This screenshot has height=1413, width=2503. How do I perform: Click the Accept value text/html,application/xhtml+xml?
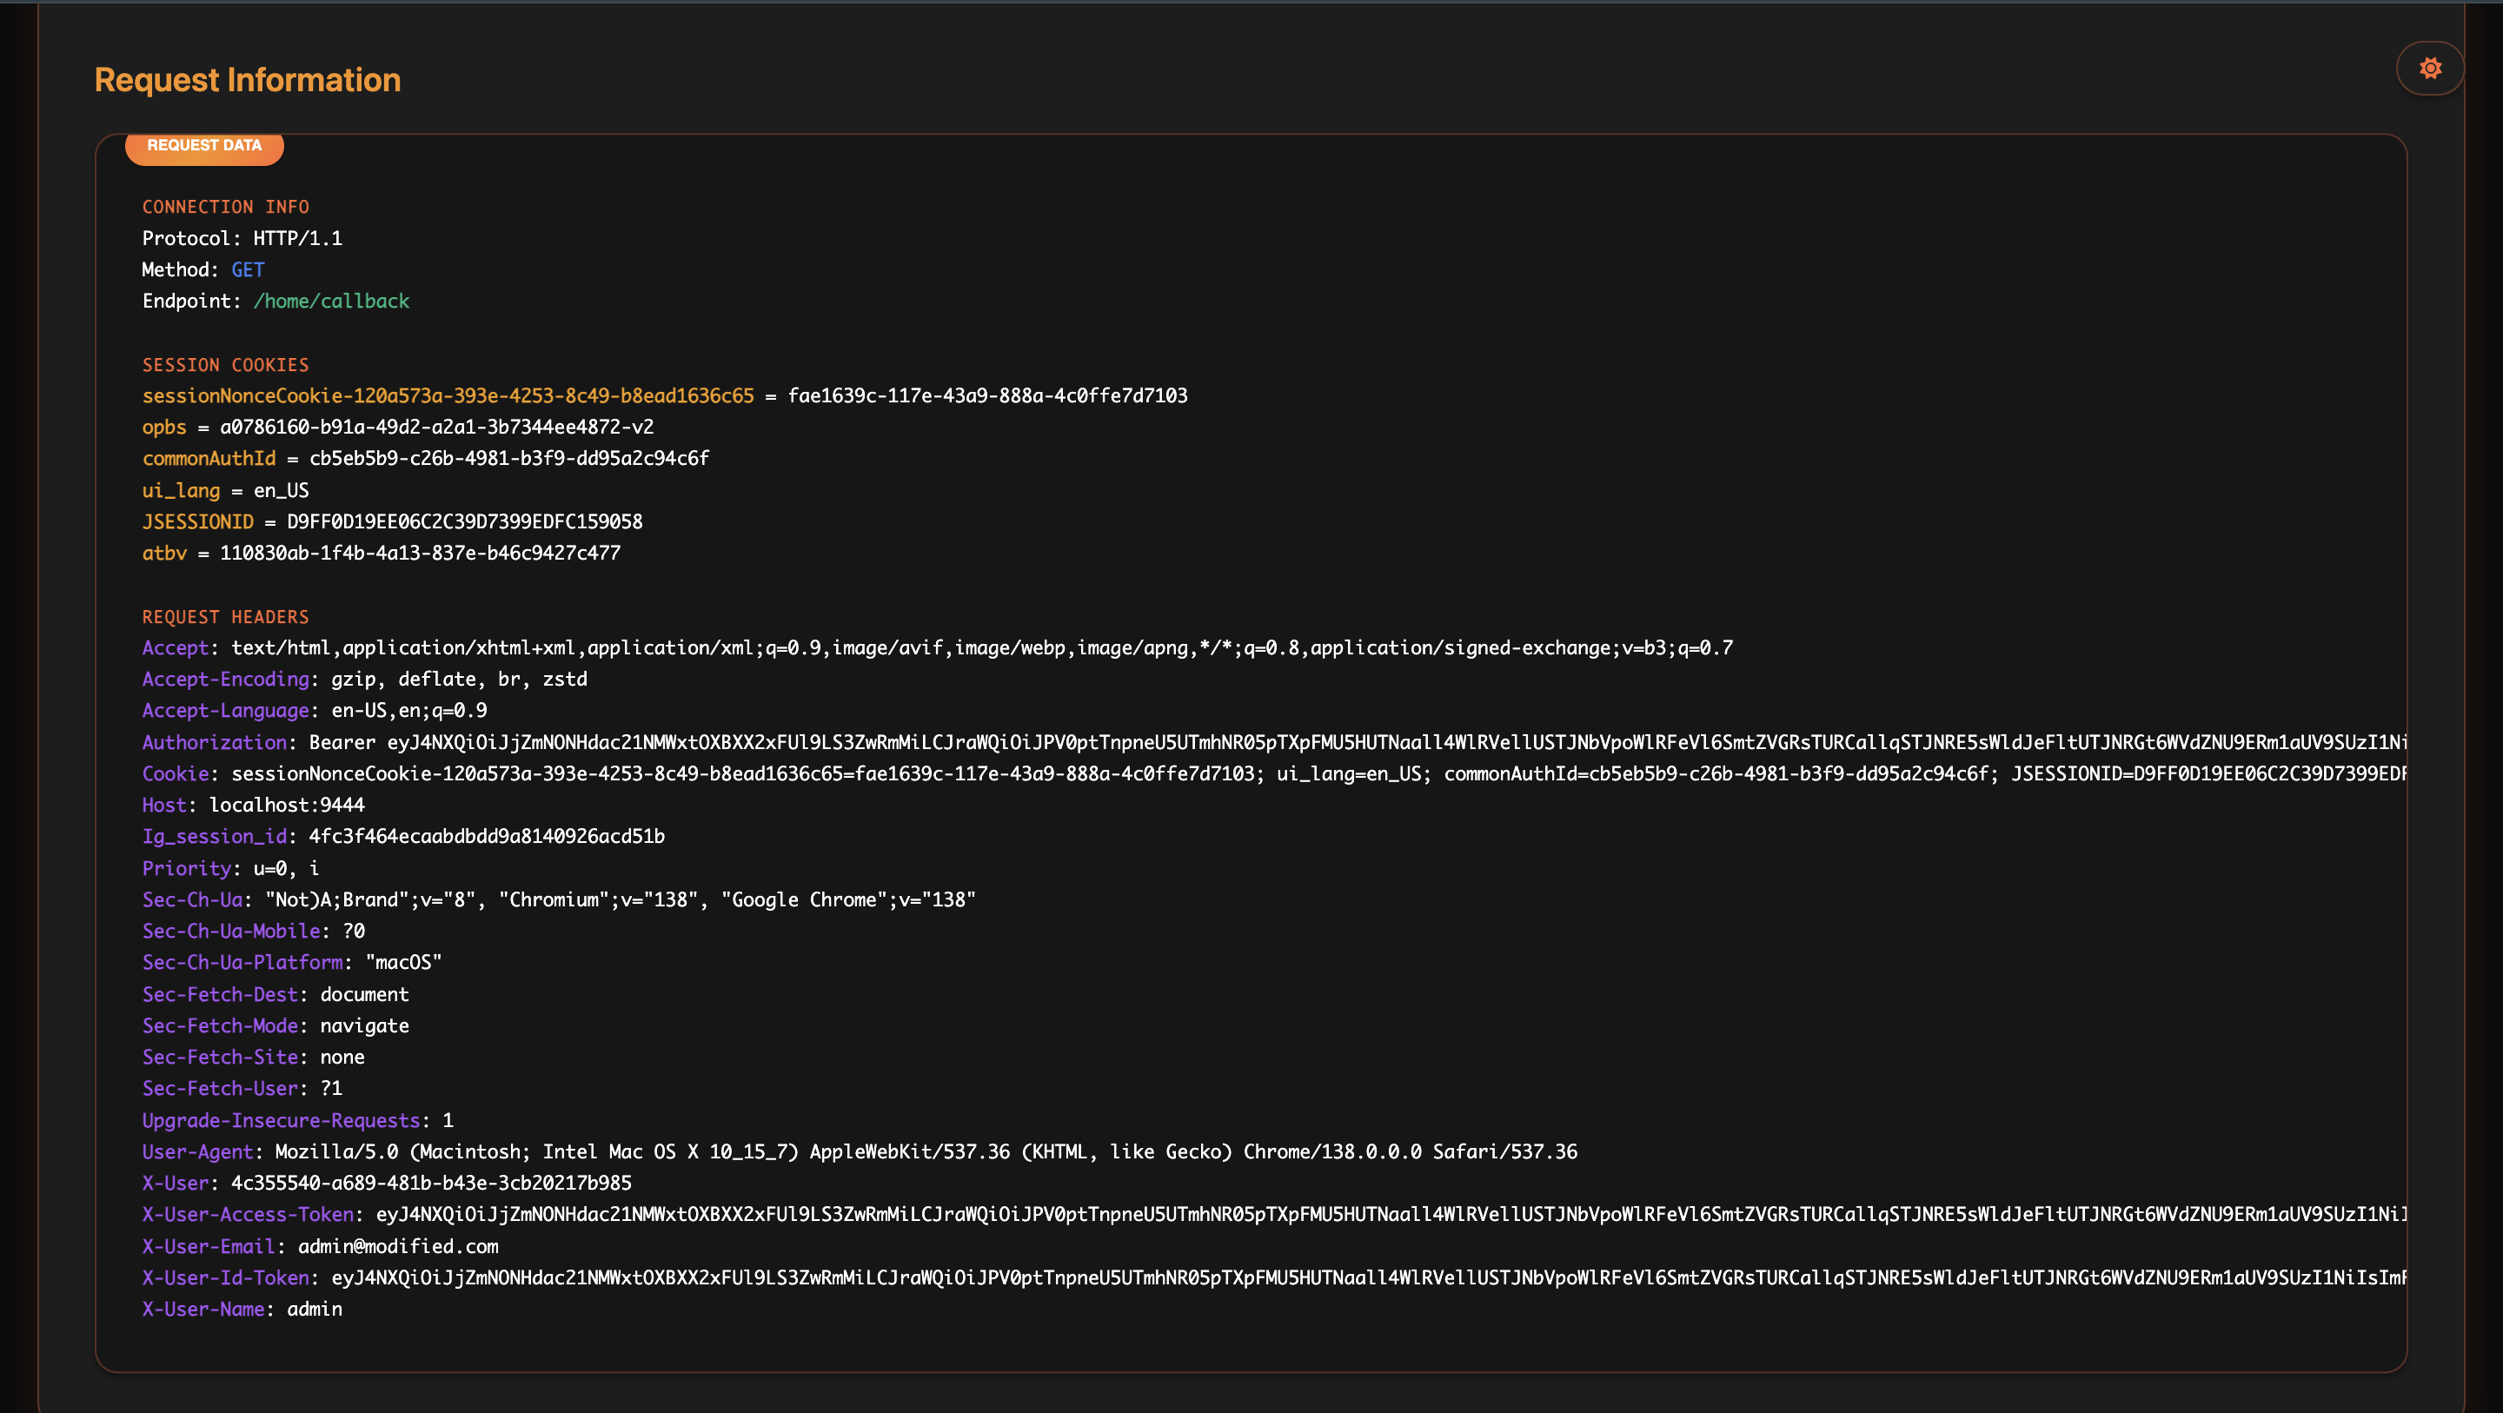[x=981, y=648]
